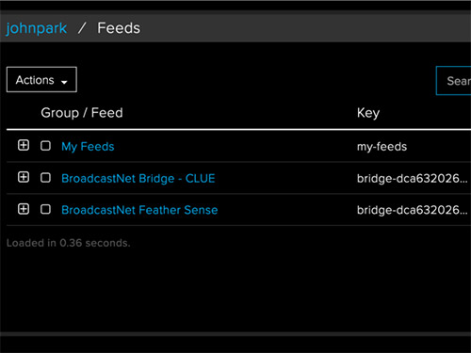
Task: Open the BroadcastNet Feather Sense link
Action: (x=139, y=210)
